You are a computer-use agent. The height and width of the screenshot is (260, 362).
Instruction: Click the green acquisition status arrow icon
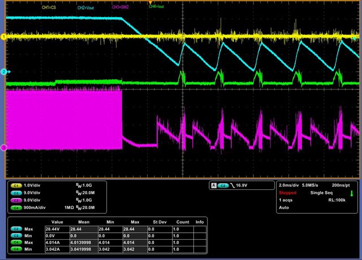tap(352, 193)
